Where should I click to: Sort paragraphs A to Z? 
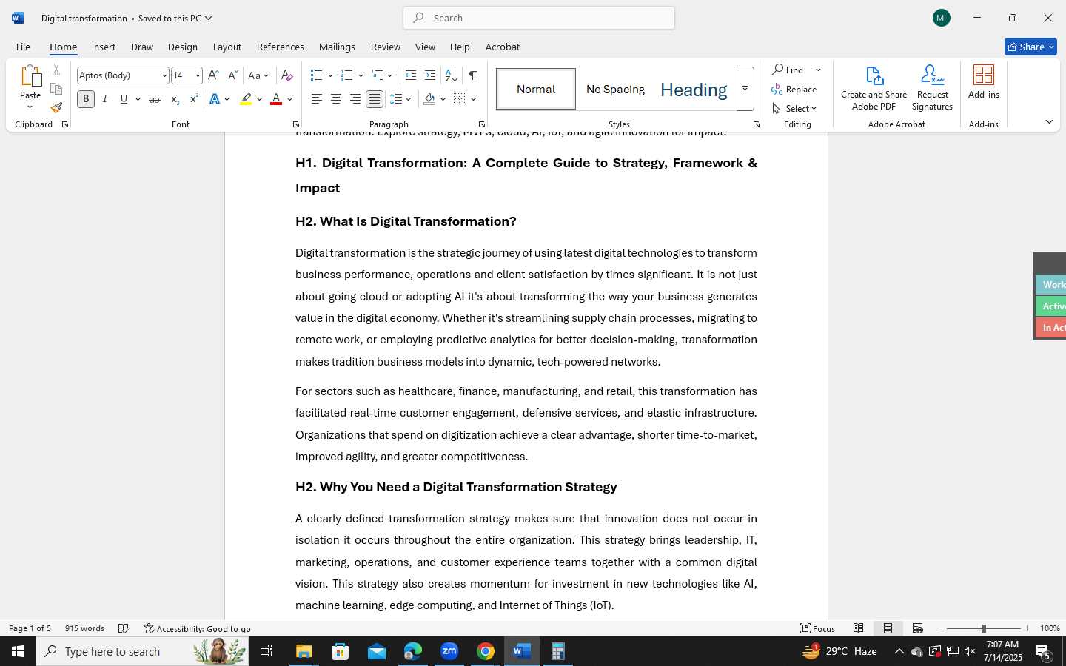pos(451,75)
